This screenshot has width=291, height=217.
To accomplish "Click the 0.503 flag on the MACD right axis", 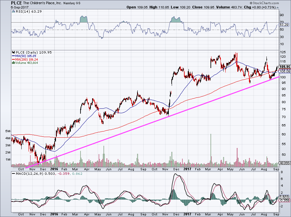I will pos(284,198).
